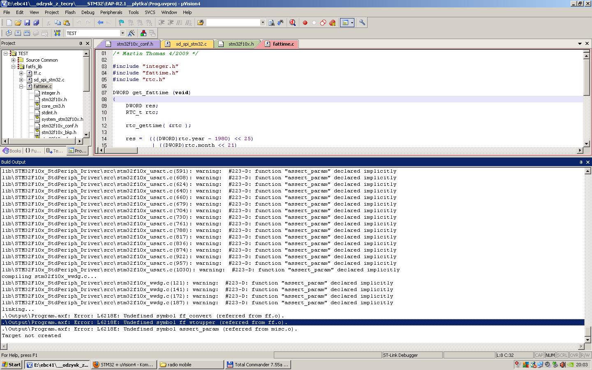The image size is (592, 370).
Task: Switch to Total Commander in the taskbar
Action: point(258,365)
